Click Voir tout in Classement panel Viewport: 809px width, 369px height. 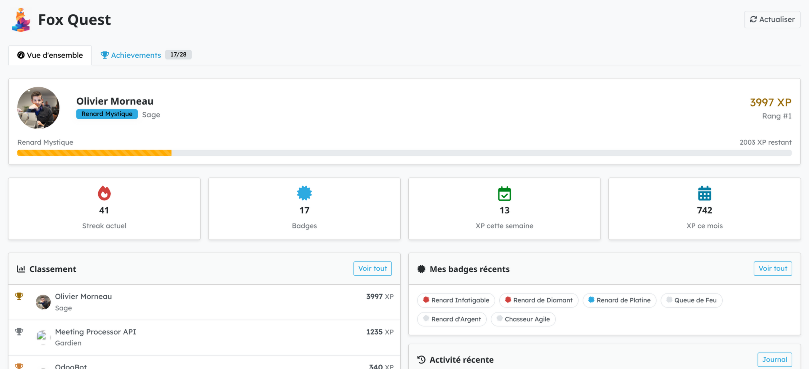coord(372,269)
